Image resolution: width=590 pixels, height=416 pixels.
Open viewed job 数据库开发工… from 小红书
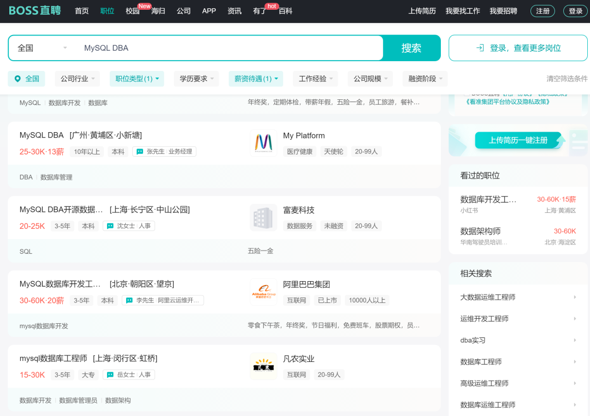click(518, 204)
